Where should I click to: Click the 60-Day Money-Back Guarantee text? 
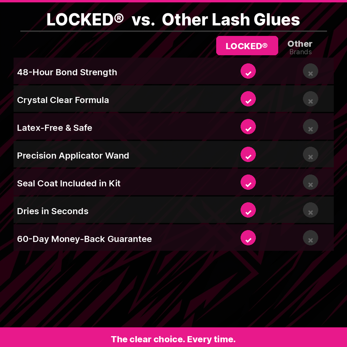click(x=84, y=239)
